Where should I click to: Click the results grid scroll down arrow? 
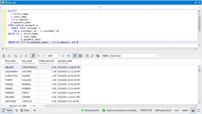click(x=199, y=102)
